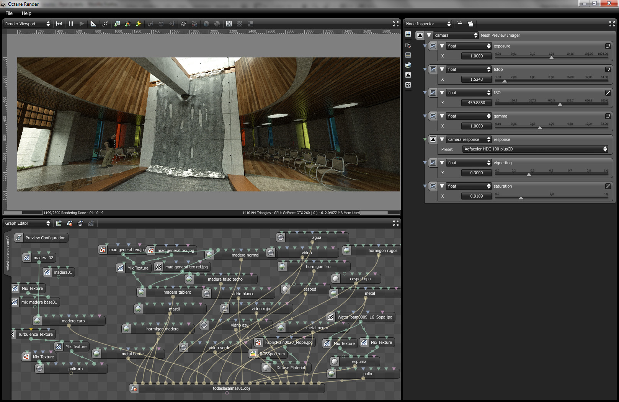The height and width of the screenshot is (402, 619).
Task: Click the camera icon in inspector sidebar
Action: tap(408, 45)
